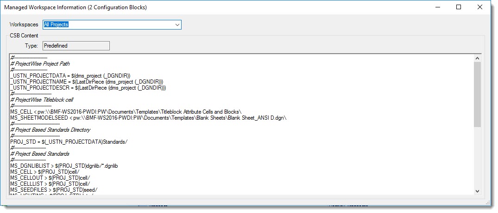Close the Managed Workspace Information dialog
This screenshot has height=213, width=498.
point(480,7)
